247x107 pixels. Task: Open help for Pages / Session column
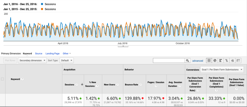tap(156, 86)
